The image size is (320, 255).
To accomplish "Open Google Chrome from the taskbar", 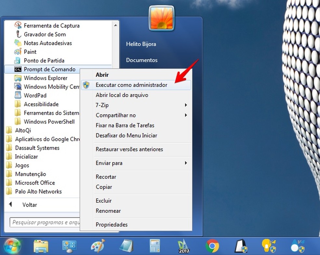I will point(212,246).
